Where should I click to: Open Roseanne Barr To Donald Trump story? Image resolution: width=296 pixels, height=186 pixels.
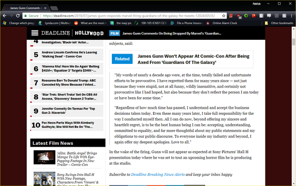click(69, 82)
